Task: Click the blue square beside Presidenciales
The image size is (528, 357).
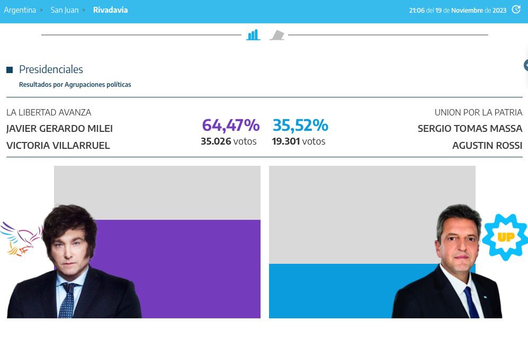Action: click(x=10, y=70)
